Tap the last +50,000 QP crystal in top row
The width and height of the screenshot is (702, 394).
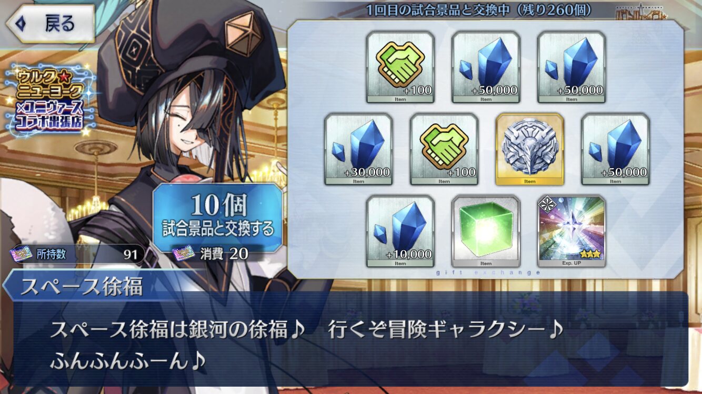[x=571, y=67]
